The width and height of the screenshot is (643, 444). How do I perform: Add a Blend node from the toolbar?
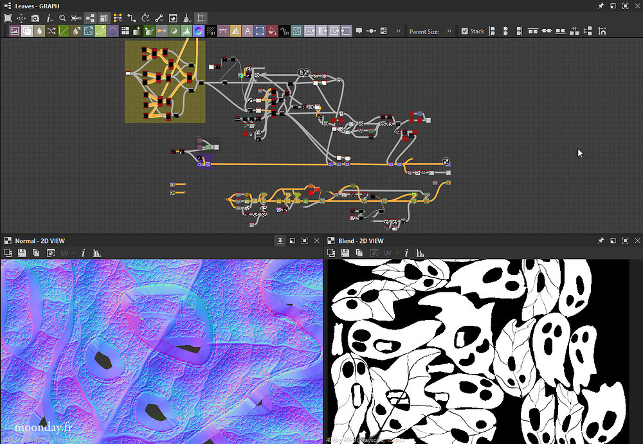click(x=27, y=31)
